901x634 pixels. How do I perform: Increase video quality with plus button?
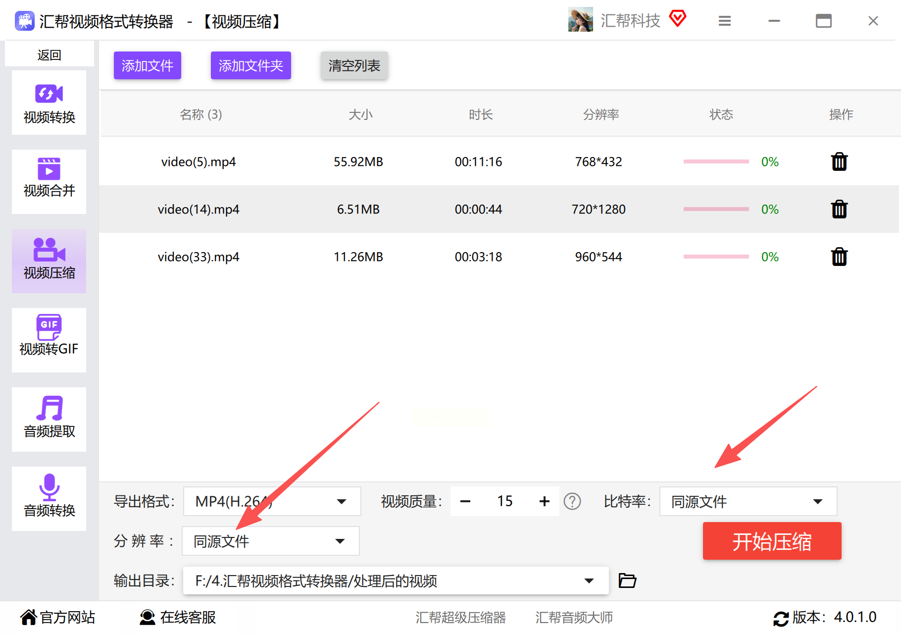(x=545, y=501)
